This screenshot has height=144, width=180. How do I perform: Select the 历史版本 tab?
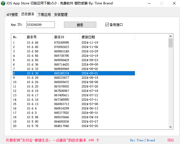click(28, 14)
